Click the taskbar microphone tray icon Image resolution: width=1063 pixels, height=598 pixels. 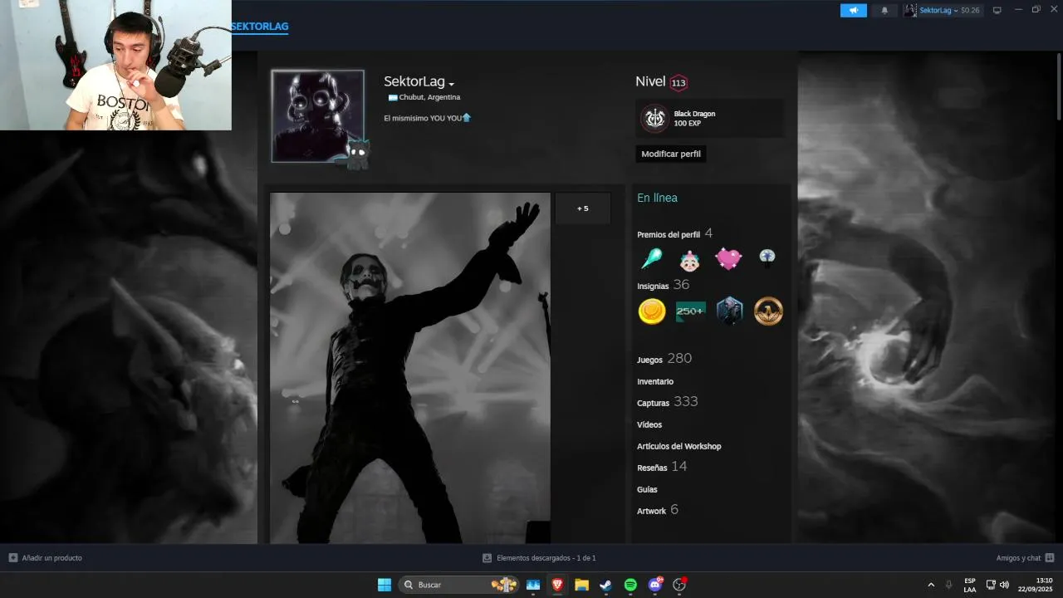point(949,585)
